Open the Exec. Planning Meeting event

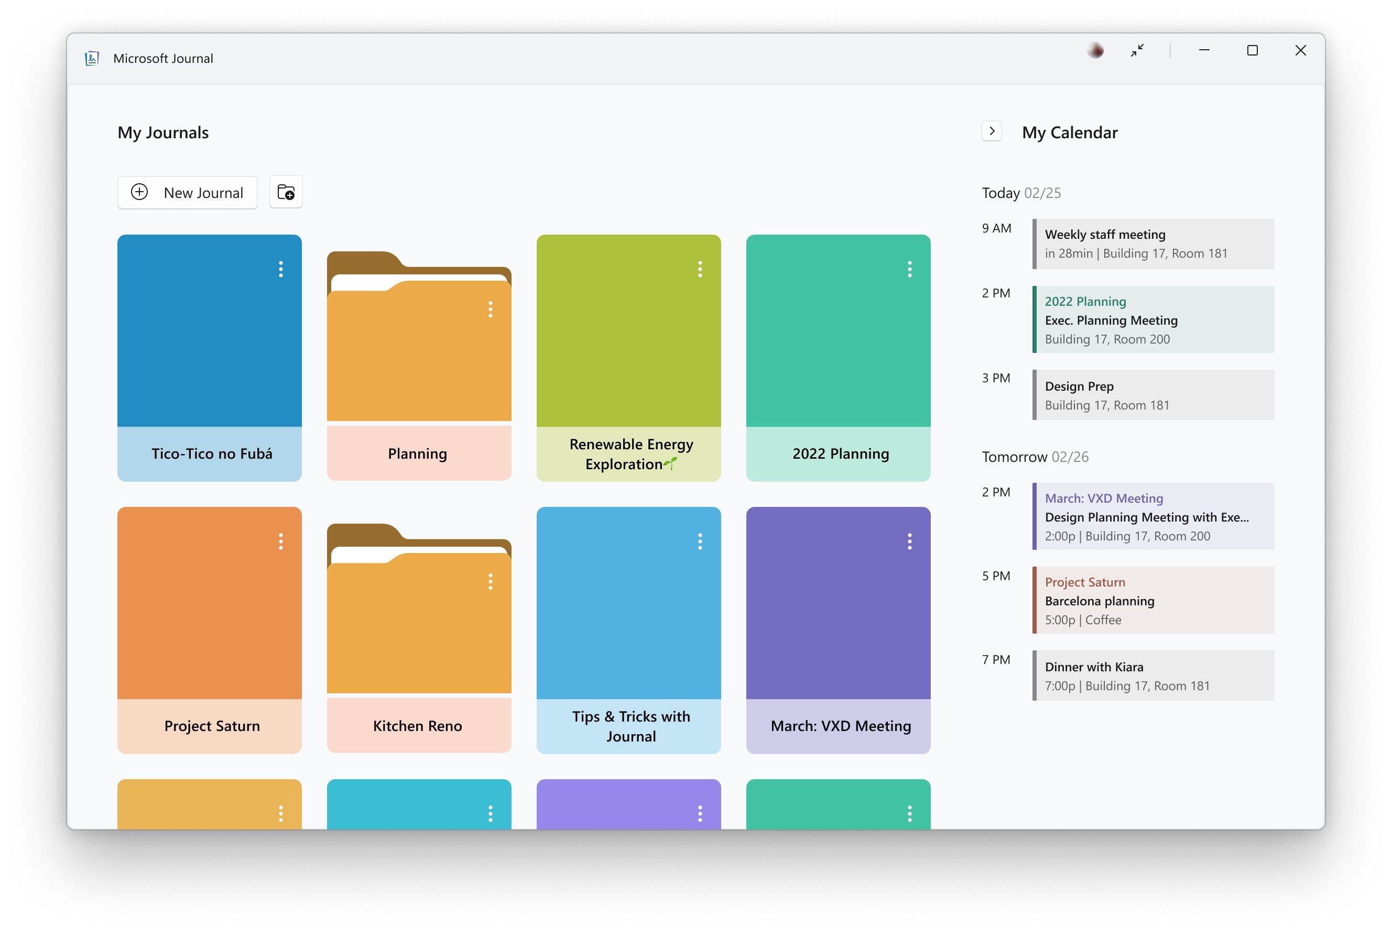(x=1152, y=319)
